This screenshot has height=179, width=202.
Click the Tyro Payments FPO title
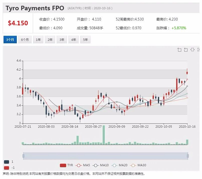point(35,8)
